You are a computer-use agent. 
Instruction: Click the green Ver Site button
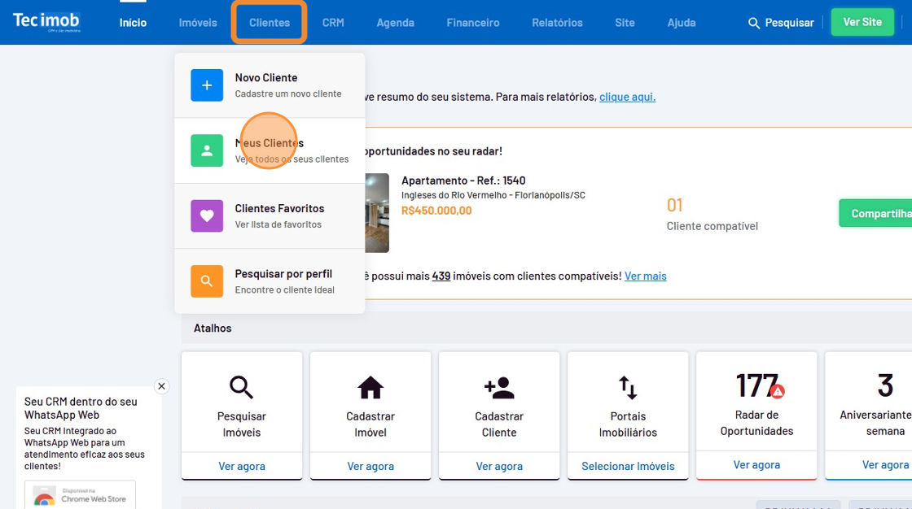[x=862, y=22]
